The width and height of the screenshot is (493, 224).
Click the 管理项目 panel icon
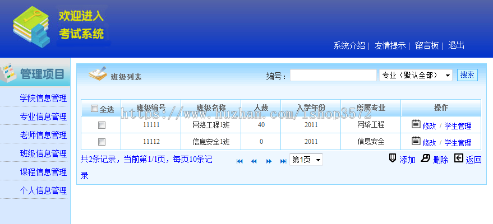(x=8, y=72)
